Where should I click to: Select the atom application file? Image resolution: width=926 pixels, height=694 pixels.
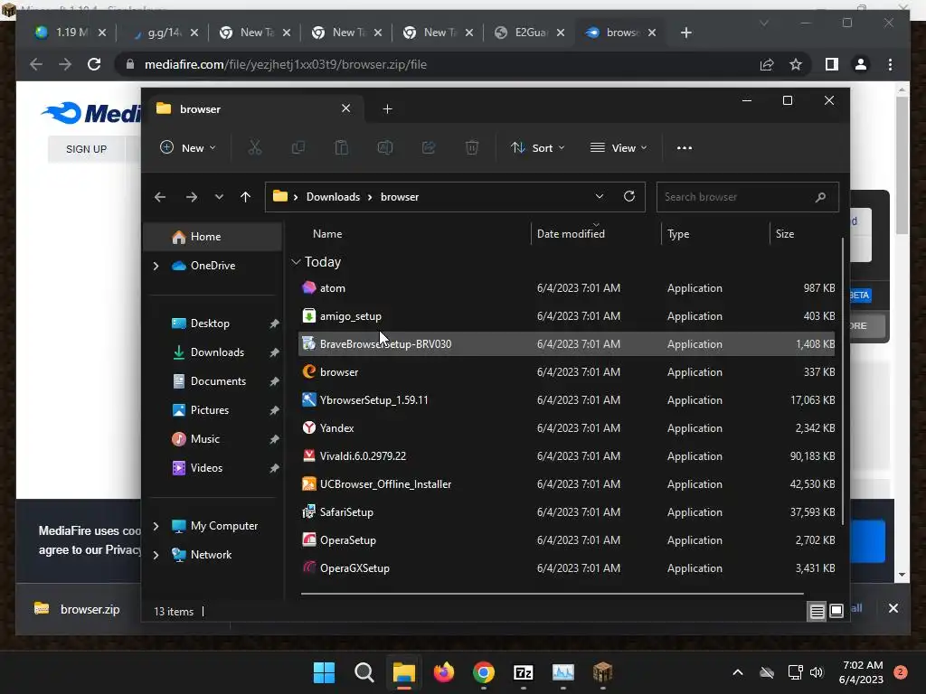tap(567, 288)
